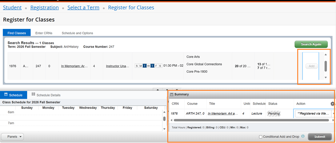Click the Total Hours summary line
This screenshot has height=143, width=336.
coord(210,127)
